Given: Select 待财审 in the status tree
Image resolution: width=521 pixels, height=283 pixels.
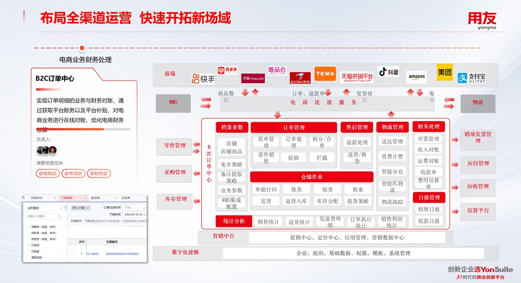Looking at the screenshot, I should tap(44, 233).
